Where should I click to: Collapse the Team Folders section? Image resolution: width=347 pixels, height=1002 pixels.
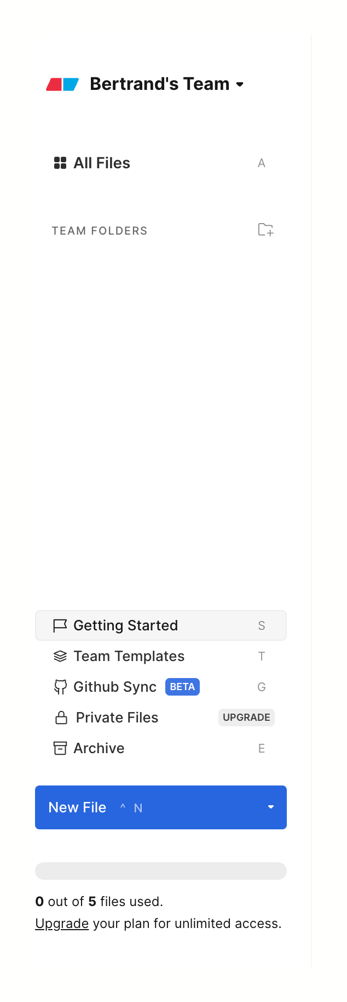coord(99,230)
